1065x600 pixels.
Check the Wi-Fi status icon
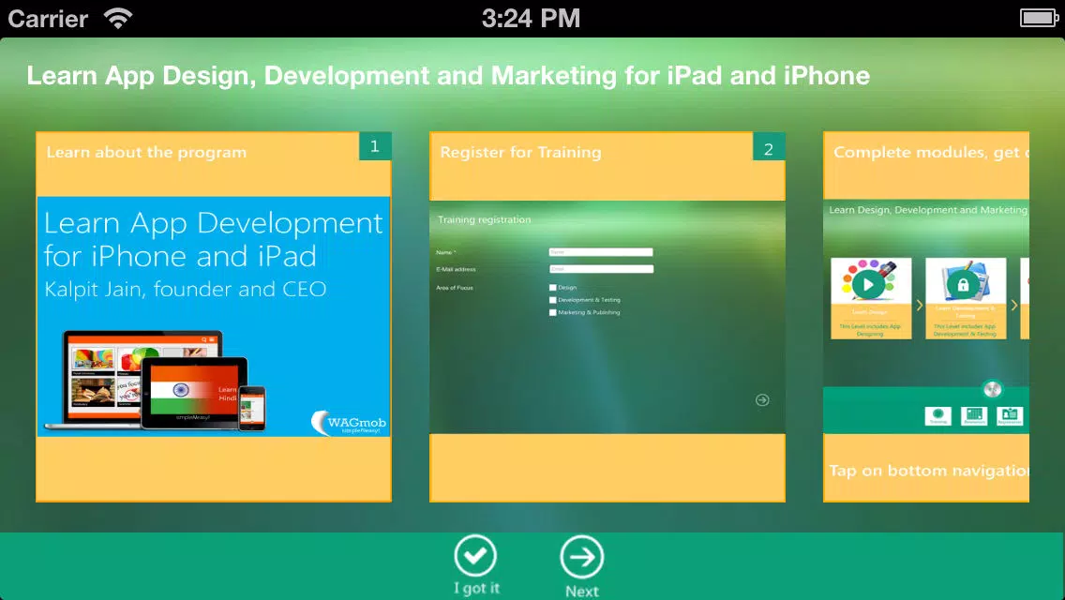pyautogui.click(x=118, y=18)
